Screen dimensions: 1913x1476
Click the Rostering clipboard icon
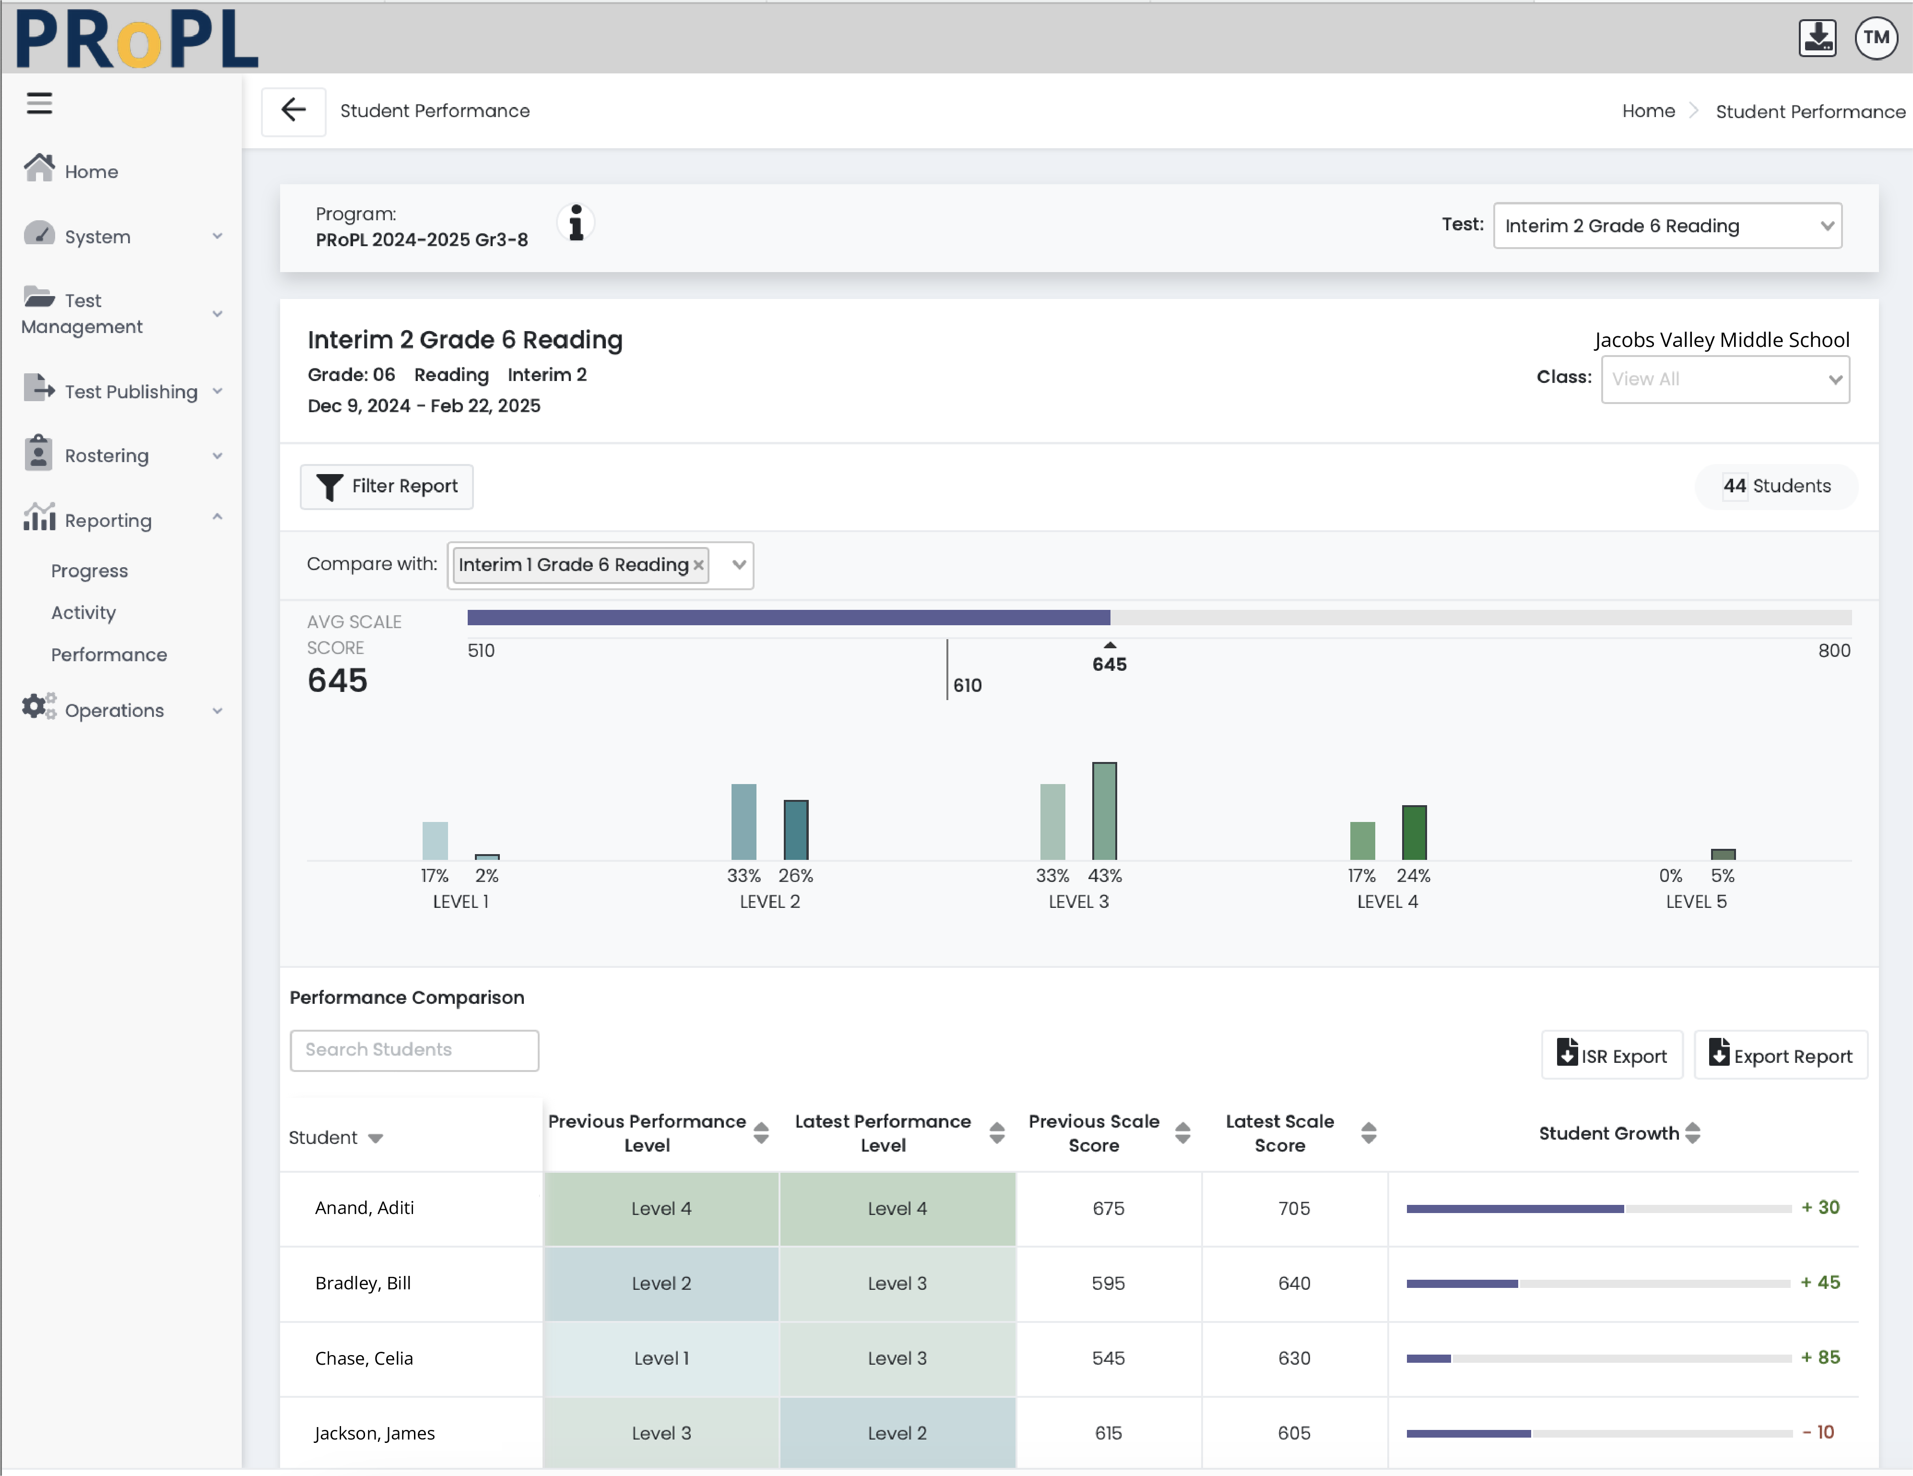pos(38,454)
